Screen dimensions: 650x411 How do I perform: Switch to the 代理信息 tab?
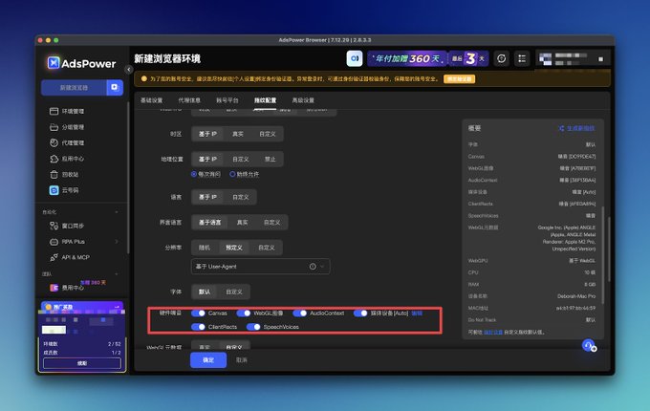[x=189, y=100]
